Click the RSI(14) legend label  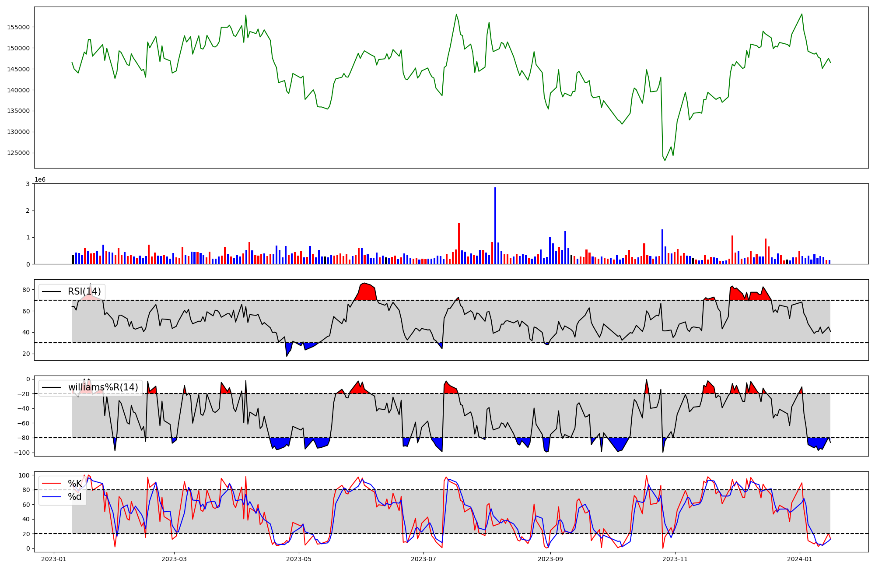(x=84, y=292)
